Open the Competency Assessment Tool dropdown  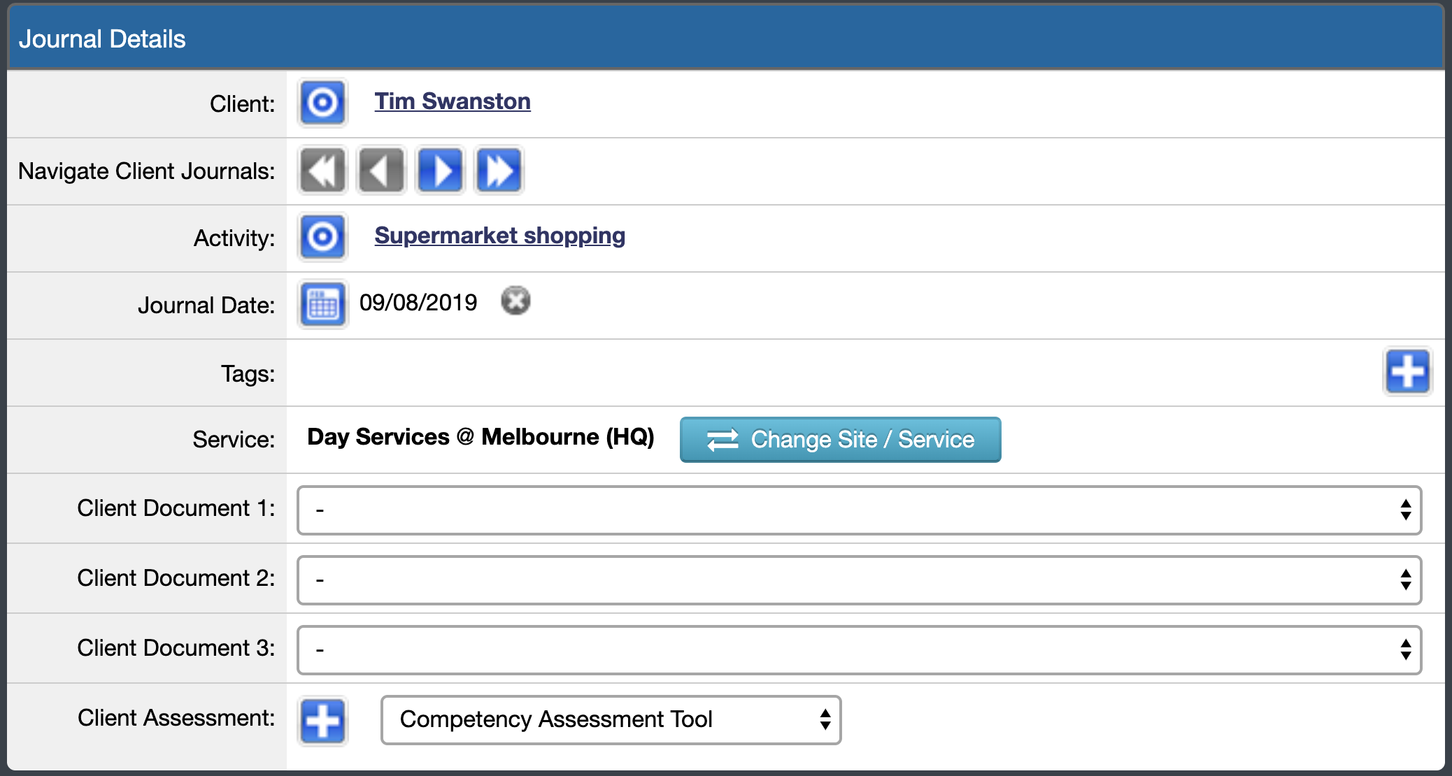tap(610, 720)
